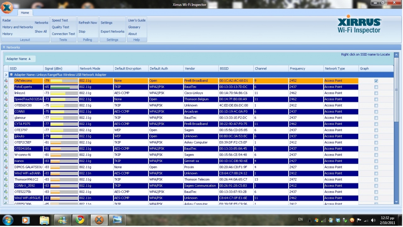Open the Glossary help item
403x227 pixels.
(134, 27)
